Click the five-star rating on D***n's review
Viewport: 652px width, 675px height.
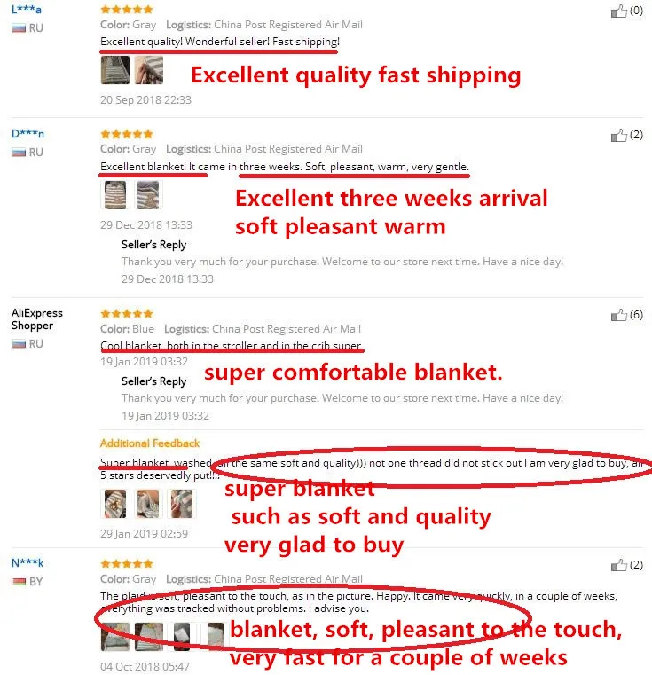126,133
